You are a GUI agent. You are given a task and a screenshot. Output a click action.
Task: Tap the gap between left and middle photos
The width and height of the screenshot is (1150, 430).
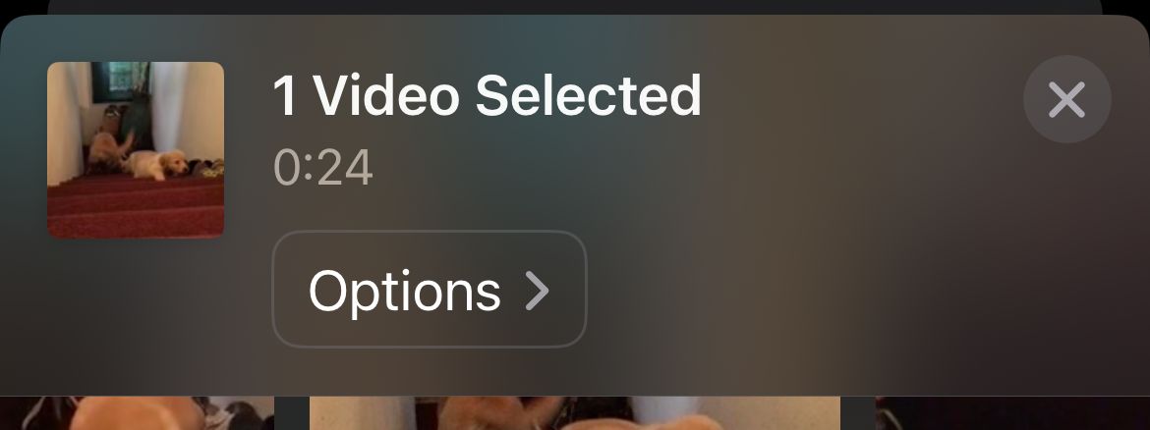coord(292,413)
